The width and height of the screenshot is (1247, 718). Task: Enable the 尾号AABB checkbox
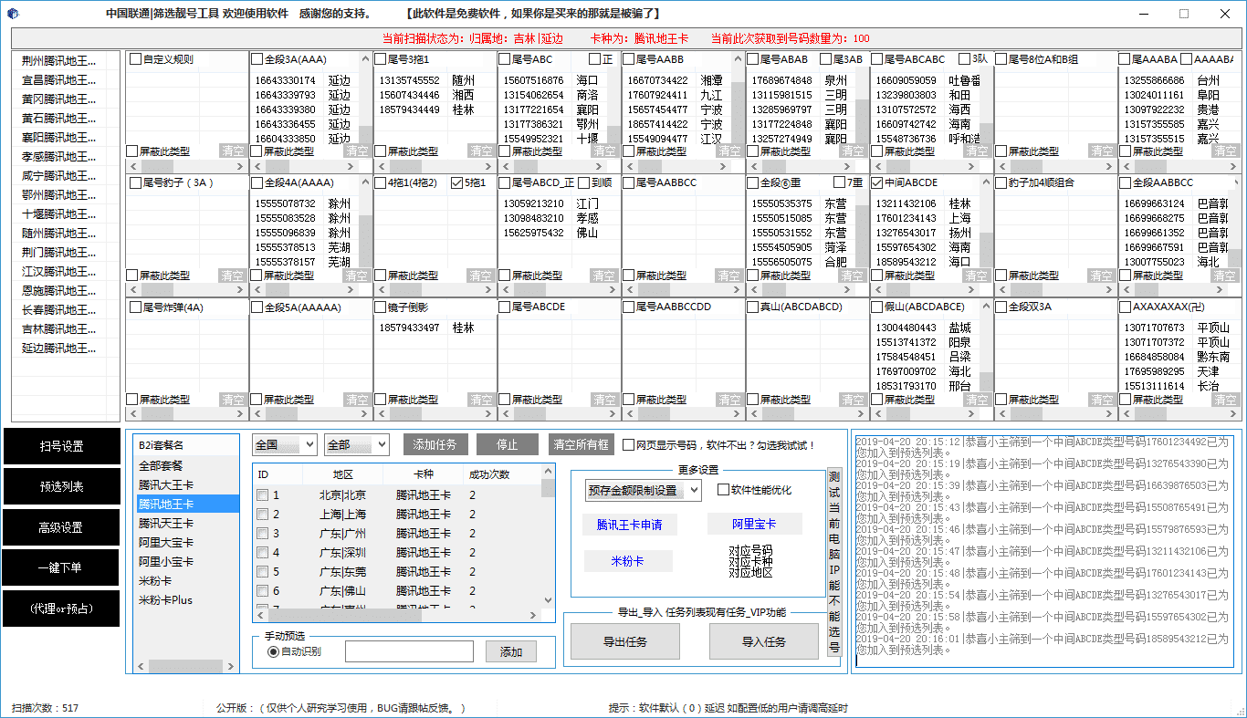629,59
